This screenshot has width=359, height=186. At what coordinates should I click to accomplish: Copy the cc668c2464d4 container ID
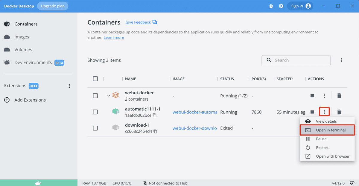[x=156, y=131]
